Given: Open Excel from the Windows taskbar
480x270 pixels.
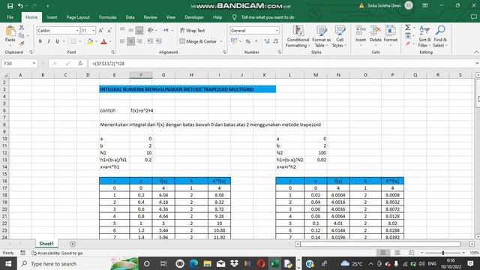Looking at the screenshot, I should [x=274, y=263].
